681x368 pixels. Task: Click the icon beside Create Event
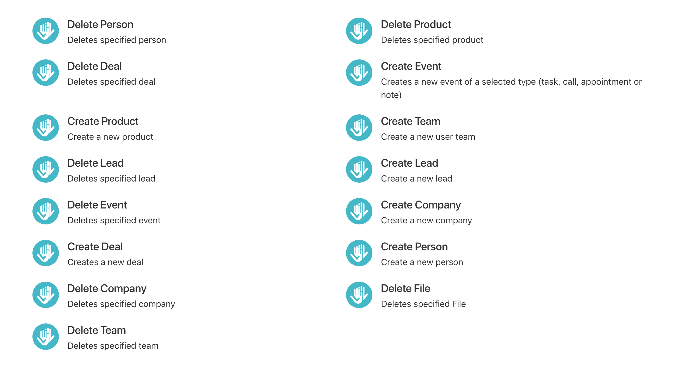coord(359,73)
